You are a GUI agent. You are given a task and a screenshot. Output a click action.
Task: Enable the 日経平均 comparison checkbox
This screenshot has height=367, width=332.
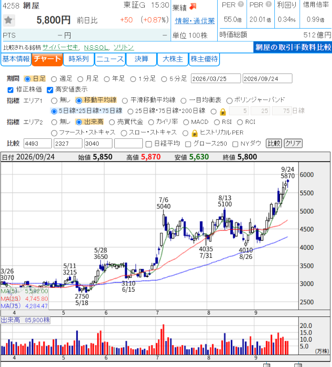(149, 144)
